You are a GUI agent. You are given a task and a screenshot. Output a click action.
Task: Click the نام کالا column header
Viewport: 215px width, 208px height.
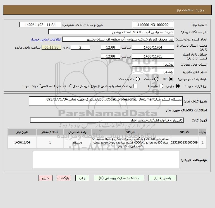pyautogui.click(x=131, y=132)
